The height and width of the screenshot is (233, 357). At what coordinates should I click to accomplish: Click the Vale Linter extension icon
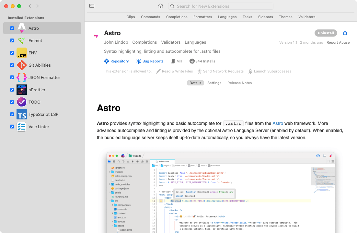pyautogui.click(x=21, y=127)
